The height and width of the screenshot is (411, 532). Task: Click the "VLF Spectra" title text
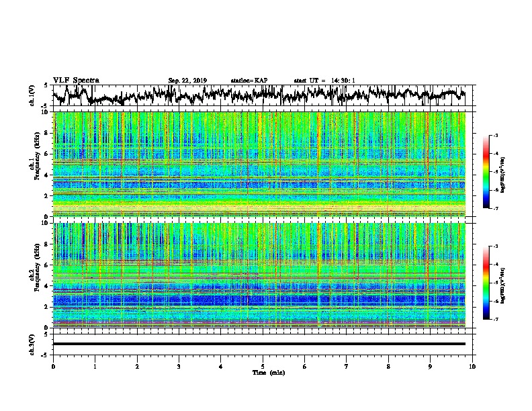(76, 81)
